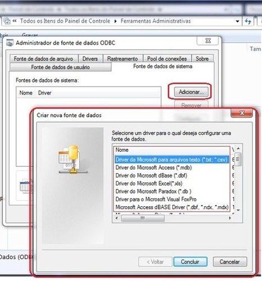Click the refresh icon beside address bar
Viewport: 262px width, 281px height.
click(248, 21)
